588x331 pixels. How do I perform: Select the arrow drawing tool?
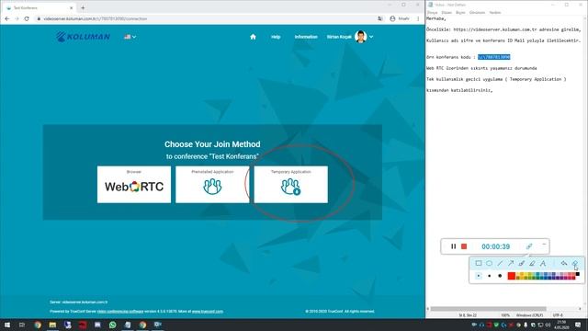click(511, 264)
